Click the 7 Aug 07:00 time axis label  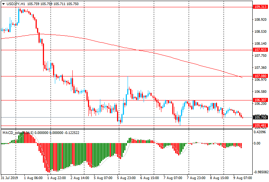tap(173, 178)
